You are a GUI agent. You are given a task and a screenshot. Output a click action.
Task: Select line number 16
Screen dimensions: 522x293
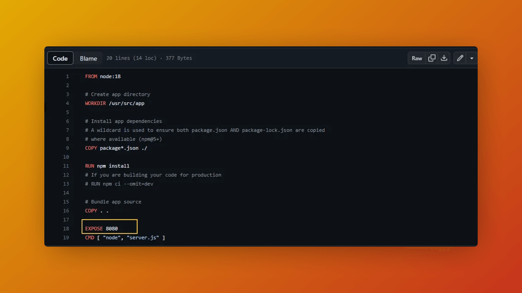pos(66,211)
